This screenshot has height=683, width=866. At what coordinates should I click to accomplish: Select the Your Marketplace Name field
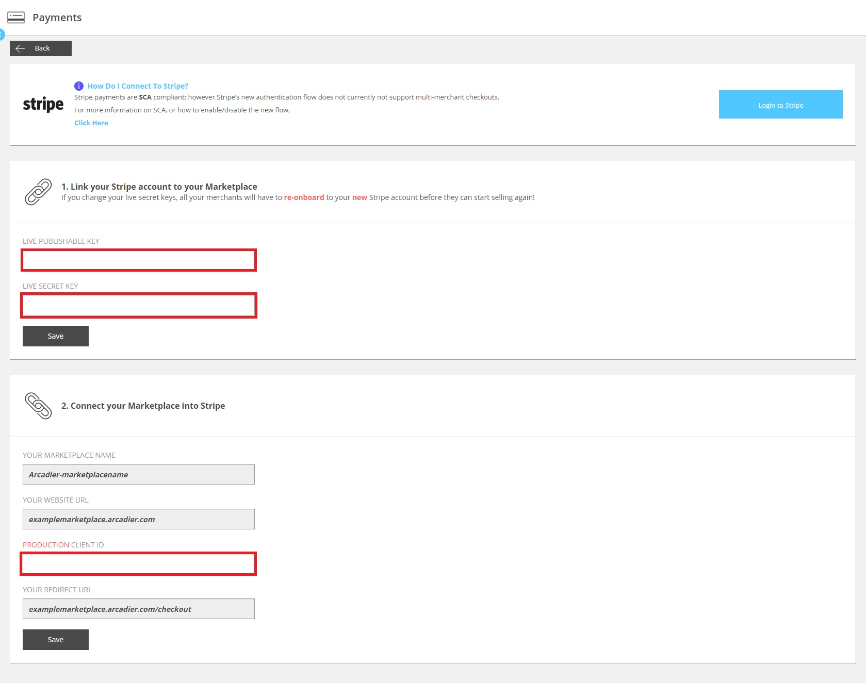click(139, 474)
